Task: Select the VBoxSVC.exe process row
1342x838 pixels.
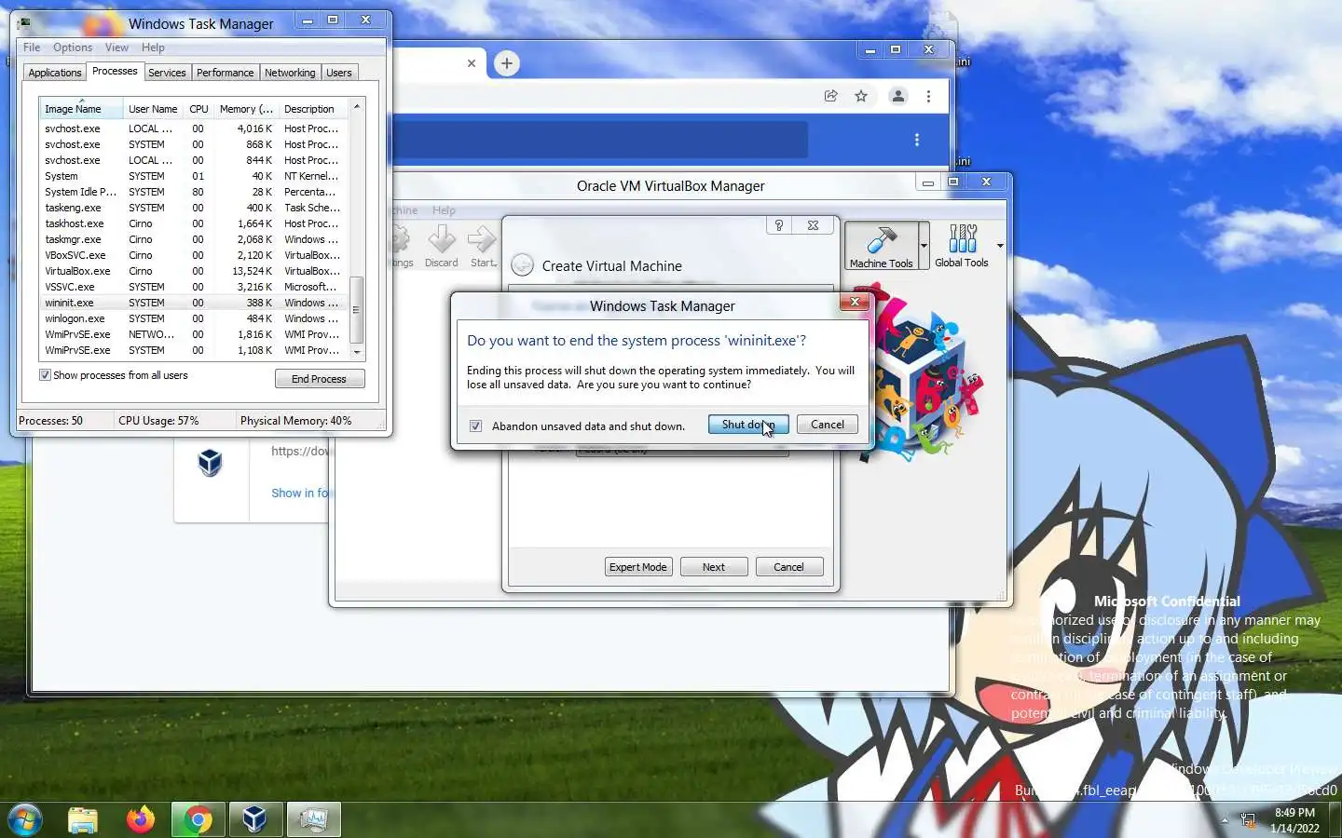Action: tap(194, 255)
